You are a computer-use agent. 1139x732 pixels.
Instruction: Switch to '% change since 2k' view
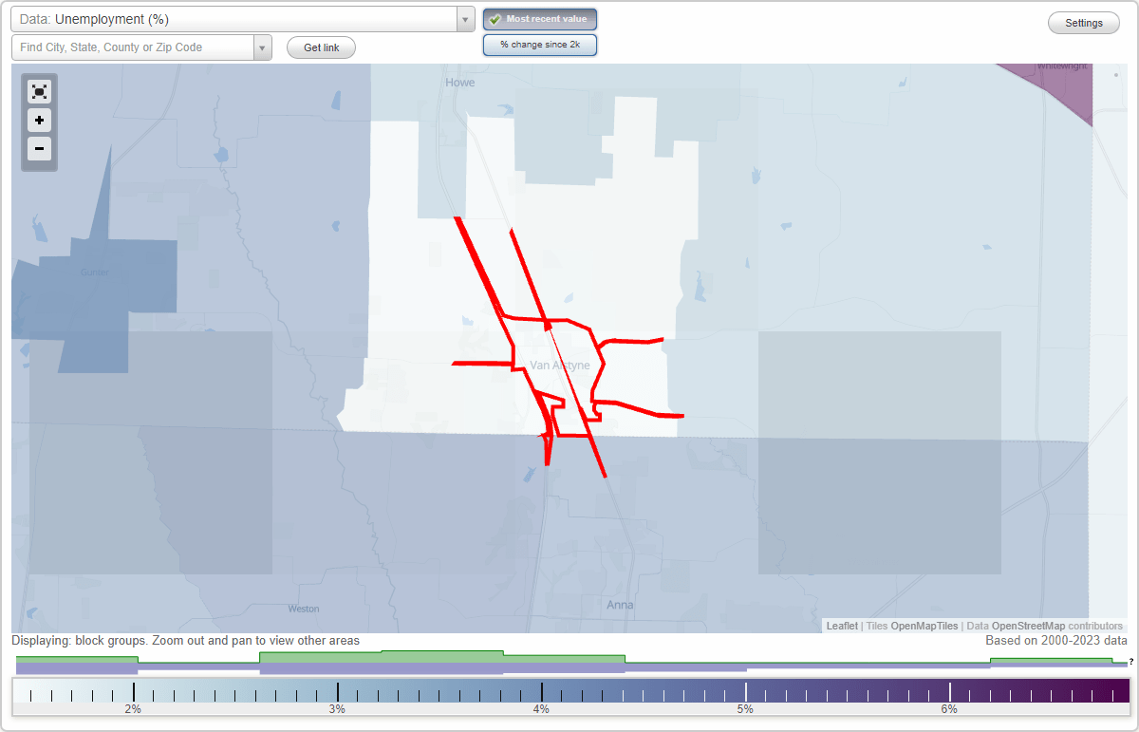[539, 44]
